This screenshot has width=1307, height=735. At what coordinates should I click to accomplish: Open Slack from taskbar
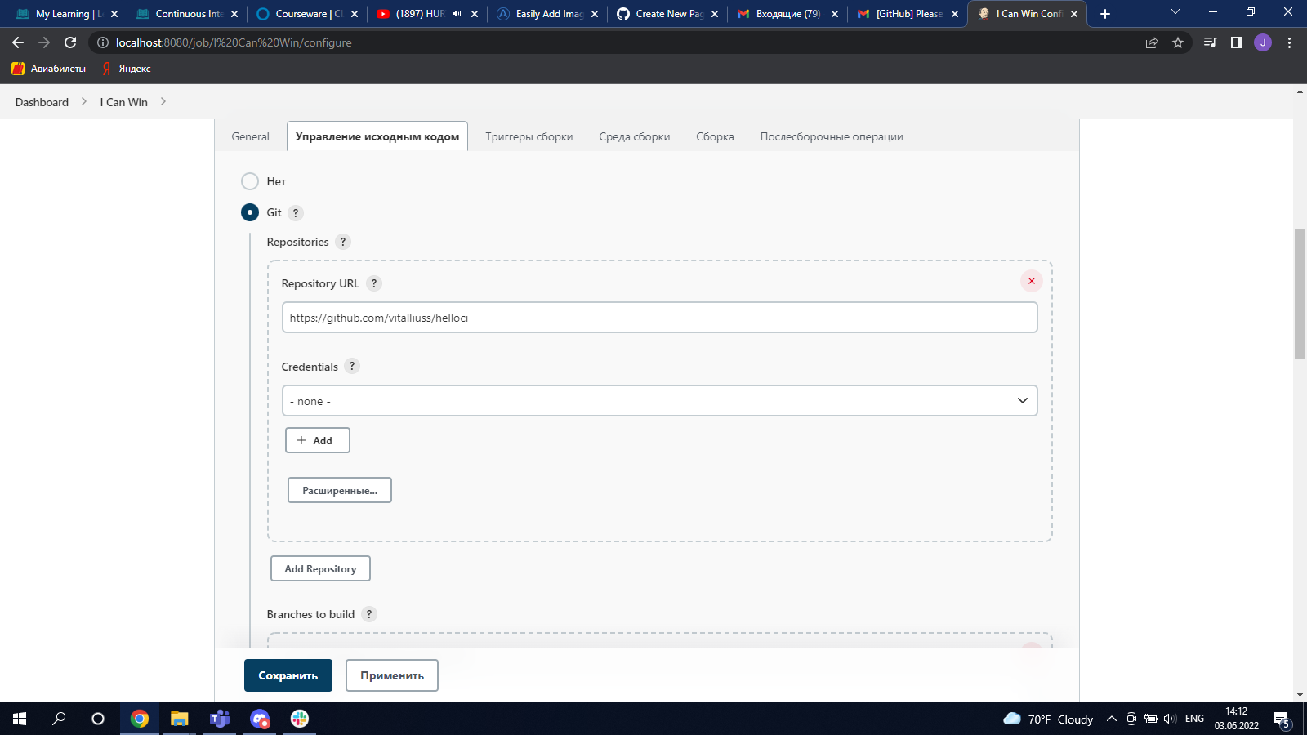point(300,719)
